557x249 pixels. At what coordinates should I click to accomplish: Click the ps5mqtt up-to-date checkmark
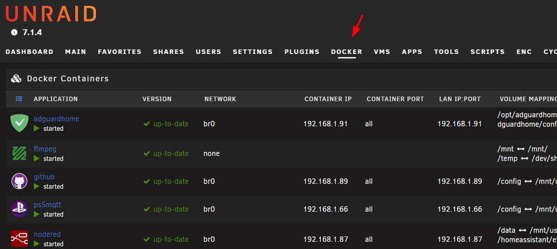(146, 210)
